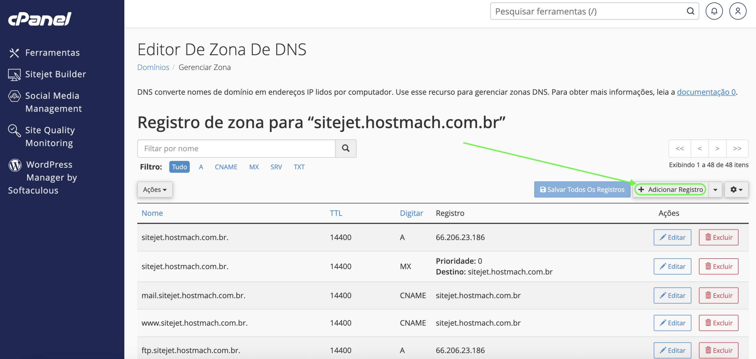
Task: Focus the Filtar por nome field
Action: [236, 148]
